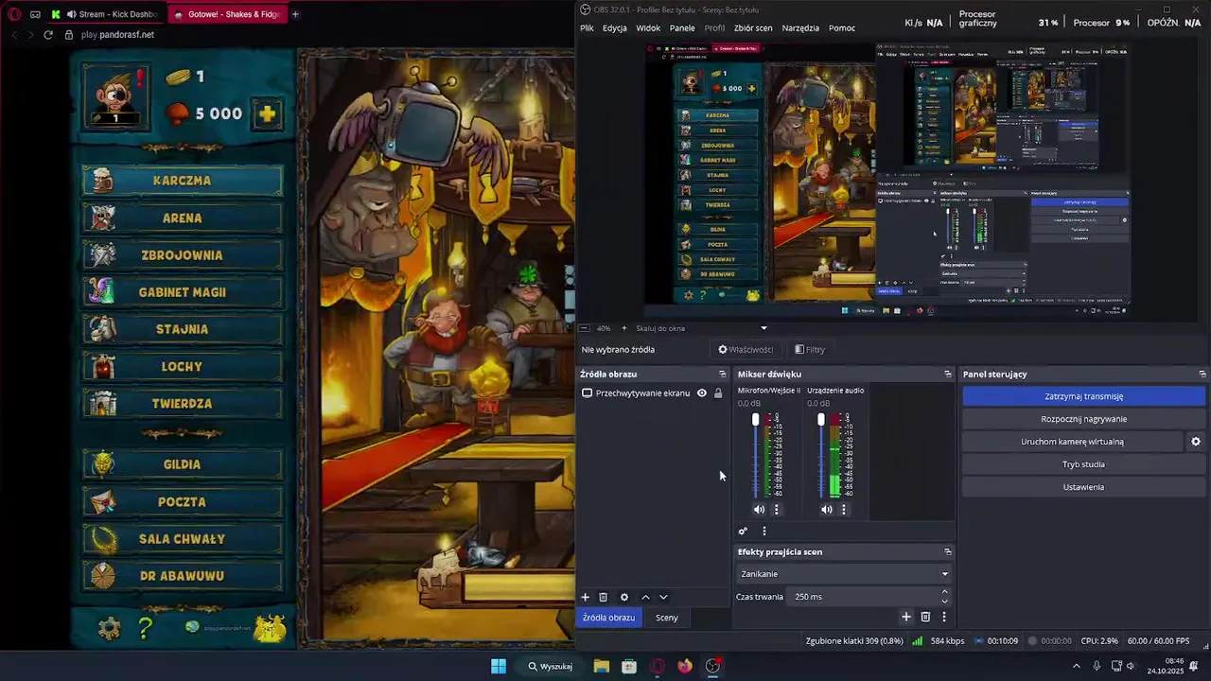Decrease Czas trwania duration stepper
The image size is (1211, 681).
(x=944, y=602)
